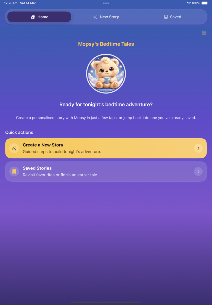Open the Saved Stories card
The image size is (212, 305).
click(106, 172)
